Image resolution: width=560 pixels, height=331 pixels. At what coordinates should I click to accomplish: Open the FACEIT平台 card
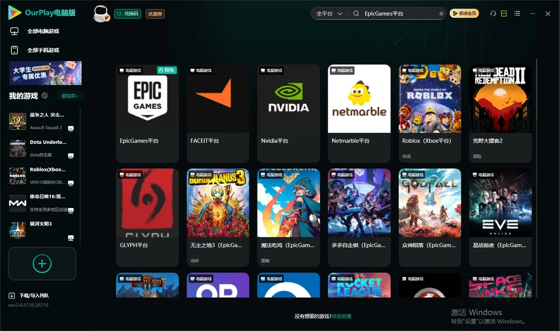(x=218, y=114)
